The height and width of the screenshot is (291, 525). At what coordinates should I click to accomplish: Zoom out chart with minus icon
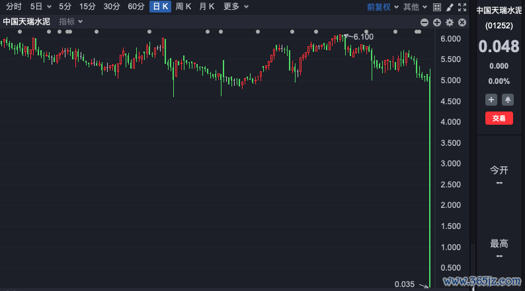click(x=424, y=22)
